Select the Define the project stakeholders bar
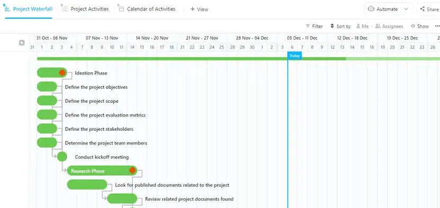 [47, 129]
